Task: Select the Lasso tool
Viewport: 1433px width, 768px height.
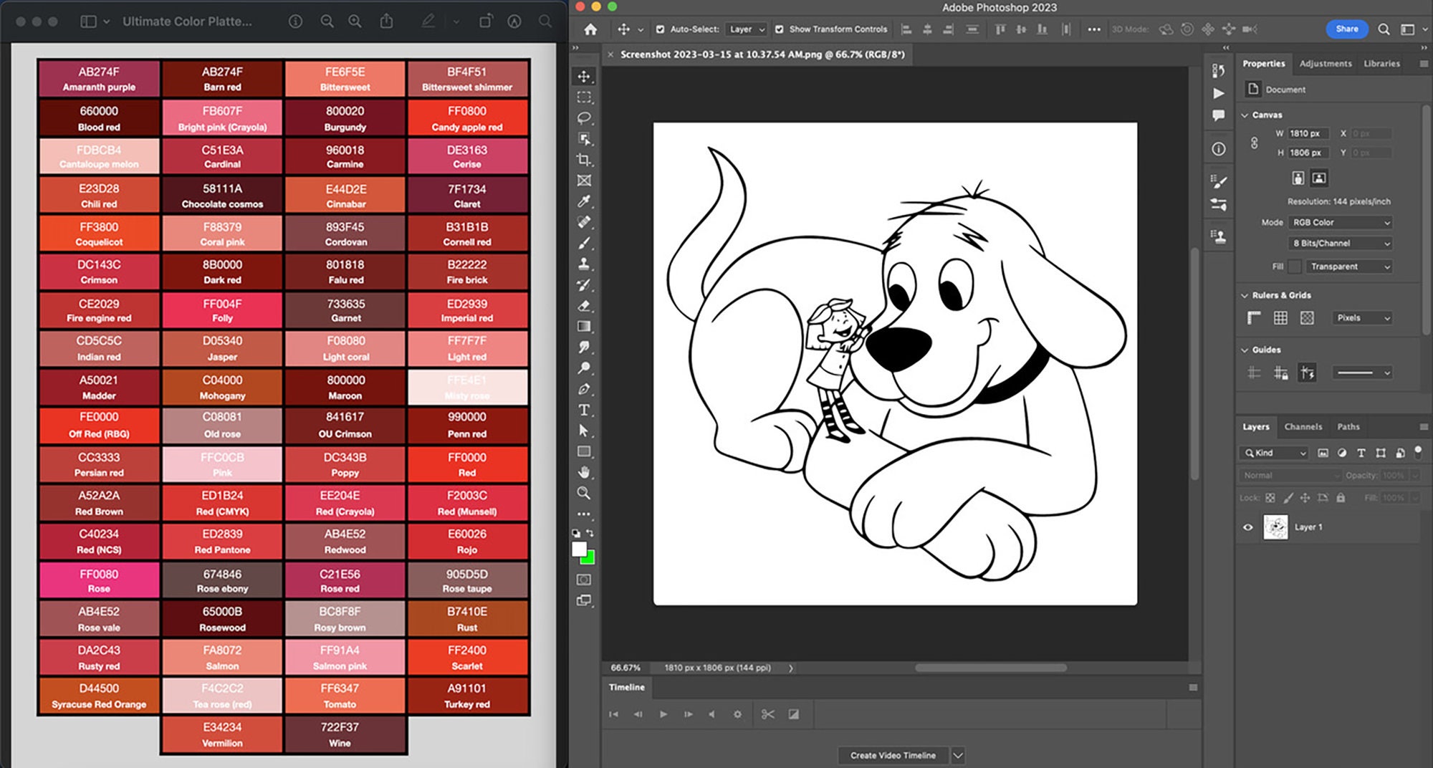Action: 585,117
